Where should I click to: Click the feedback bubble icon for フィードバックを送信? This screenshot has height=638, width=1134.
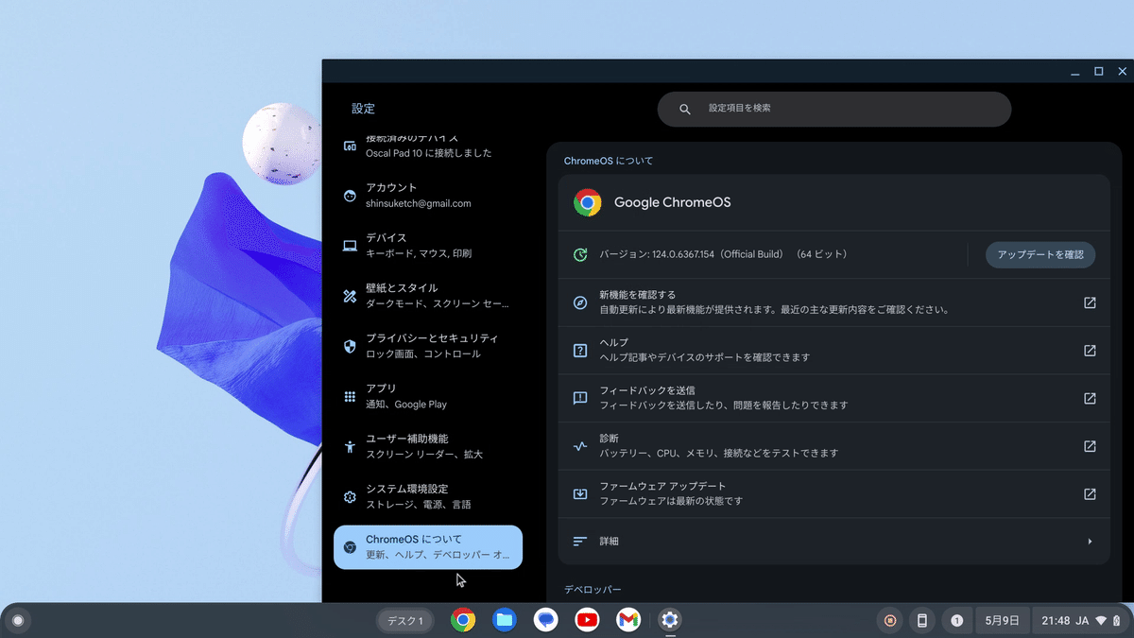pyautogui.click(x=580, y=398)
